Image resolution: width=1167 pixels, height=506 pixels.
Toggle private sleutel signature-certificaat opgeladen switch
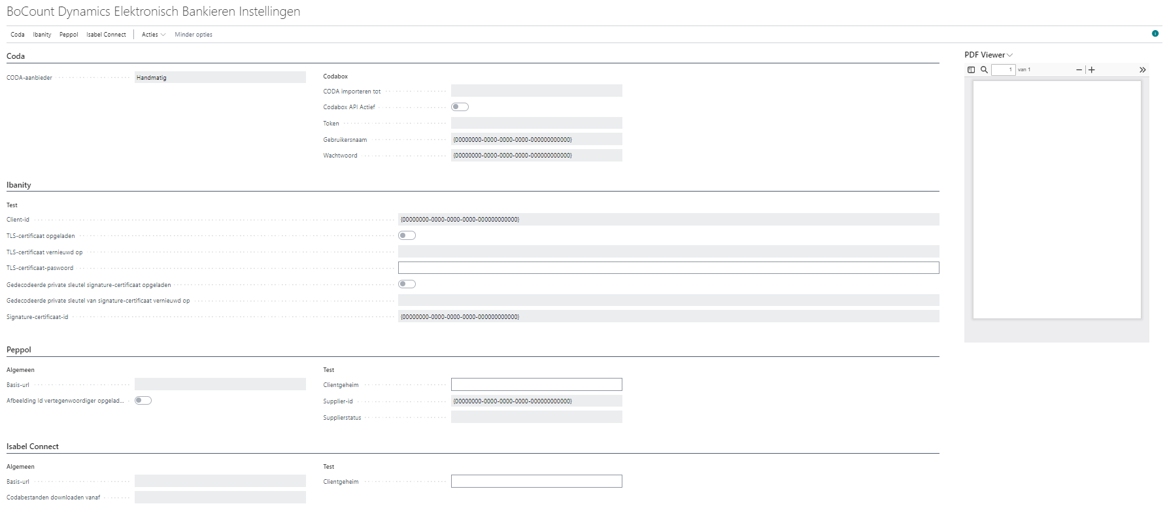click(407, 284)
